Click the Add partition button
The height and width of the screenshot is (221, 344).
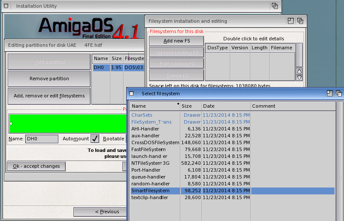(49, 62)
